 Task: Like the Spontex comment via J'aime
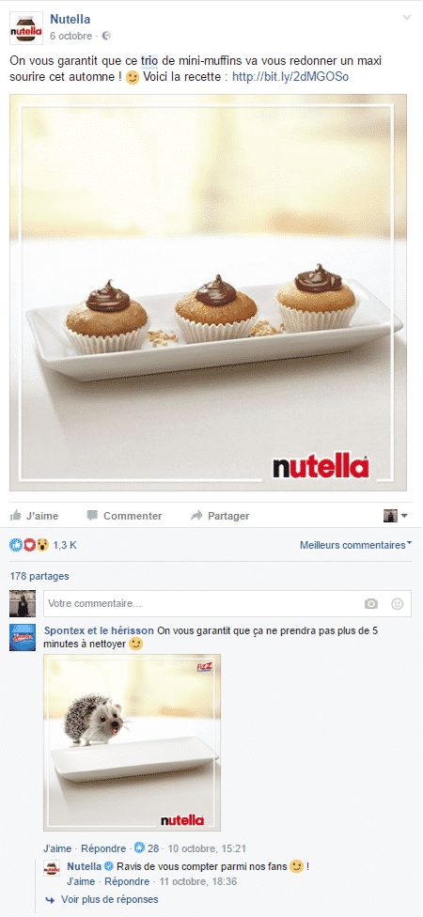57,848
